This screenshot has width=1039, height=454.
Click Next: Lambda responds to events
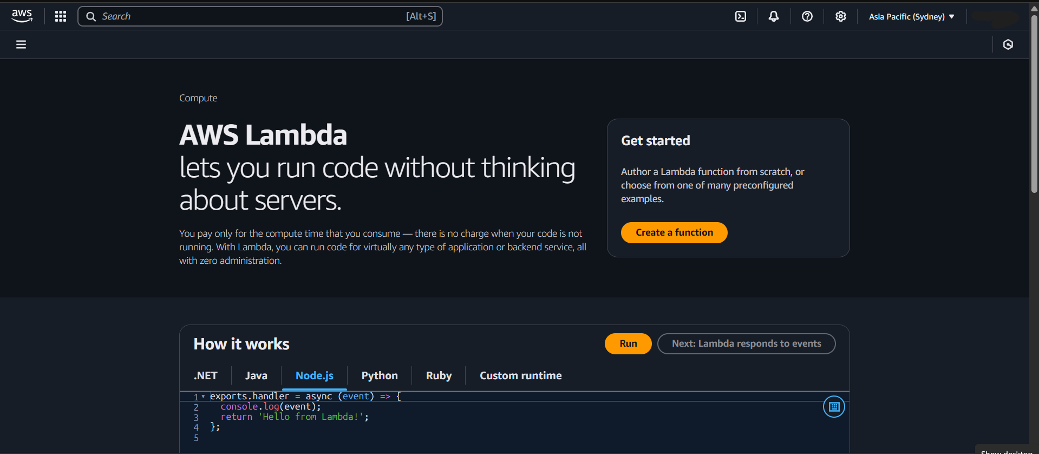(x=746, y=343)
